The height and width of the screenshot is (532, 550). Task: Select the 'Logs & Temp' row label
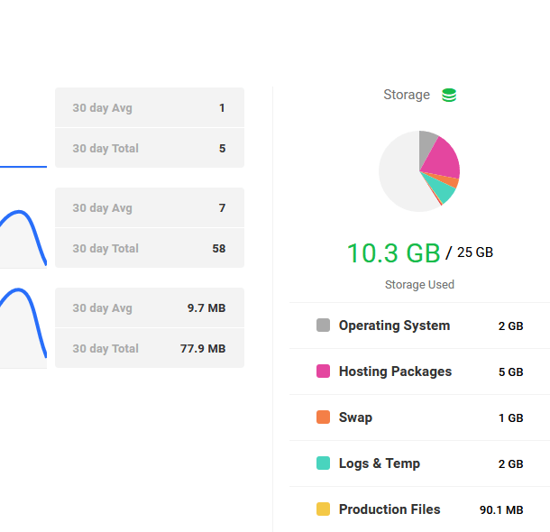[x=380, y=463]
